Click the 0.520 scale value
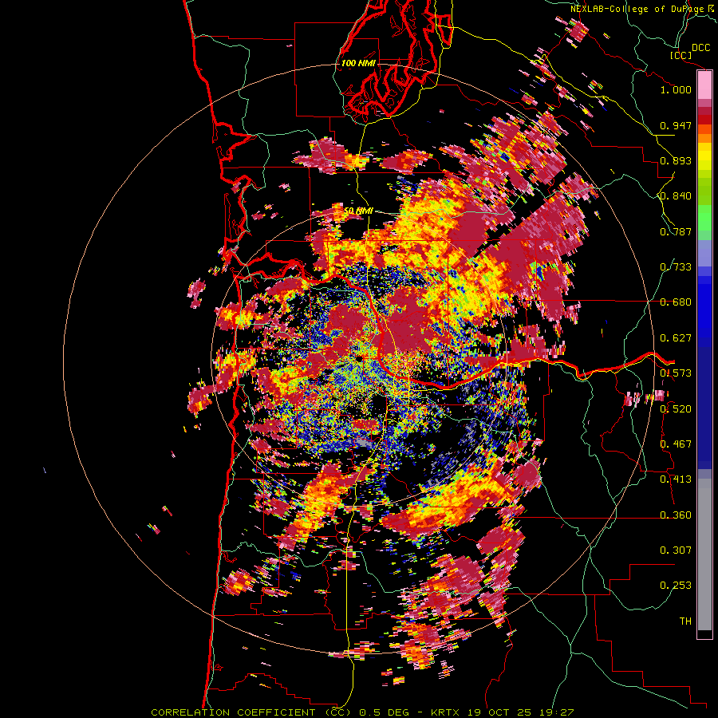The width and height of the screenshot is (718, 718). pos(676,409)
